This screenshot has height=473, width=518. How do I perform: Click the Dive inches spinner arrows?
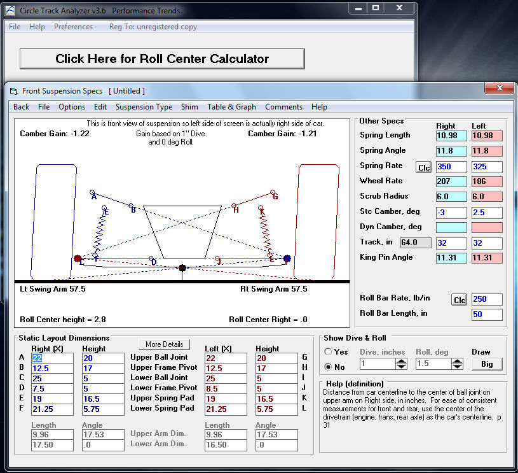pyautogui.click(x=401, y=364)
